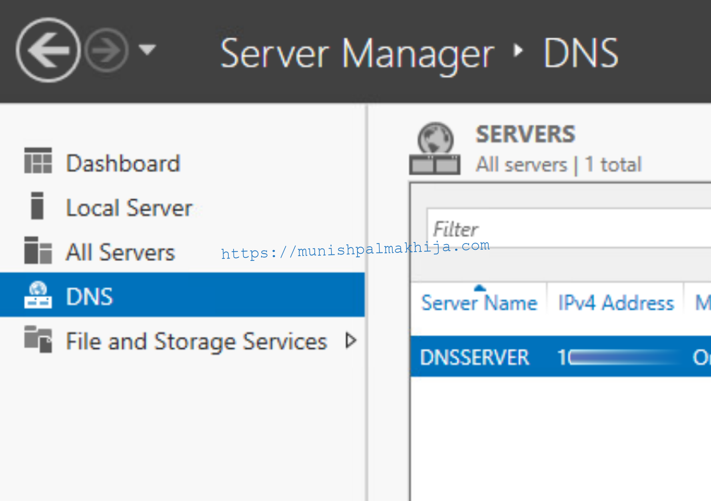
Task: Focus the Filter text box
Action: click(x=569, y=228)
